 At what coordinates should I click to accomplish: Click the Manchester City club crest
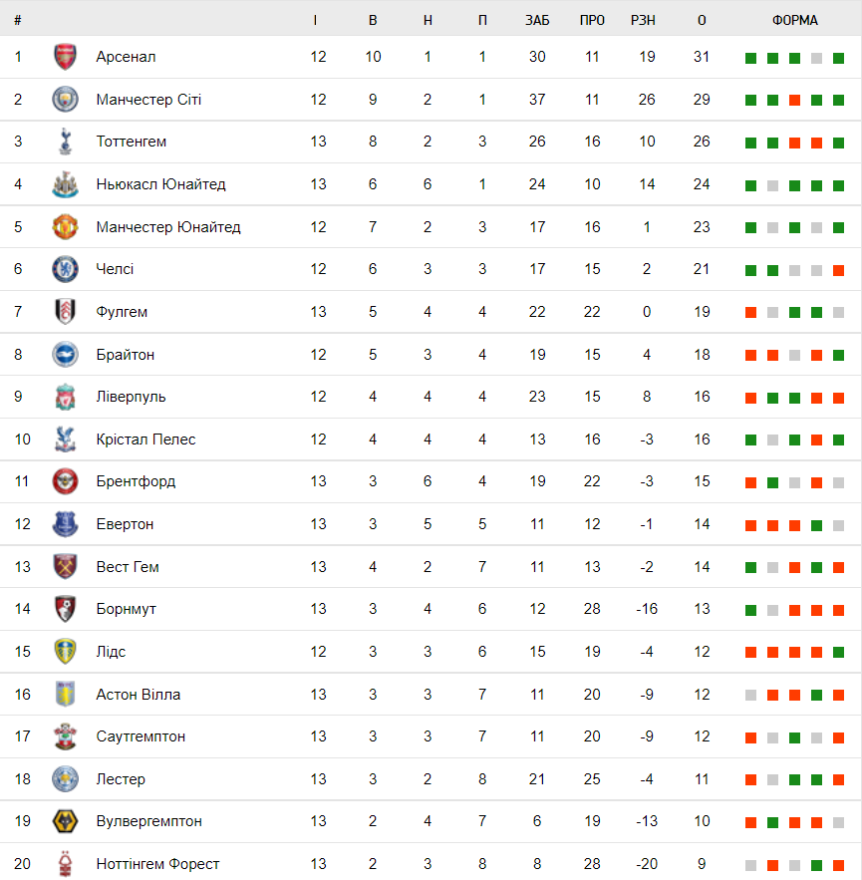tap(65, 100)
